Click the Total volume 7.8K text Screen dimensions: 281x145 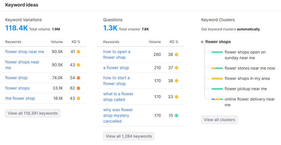point(134,29)
